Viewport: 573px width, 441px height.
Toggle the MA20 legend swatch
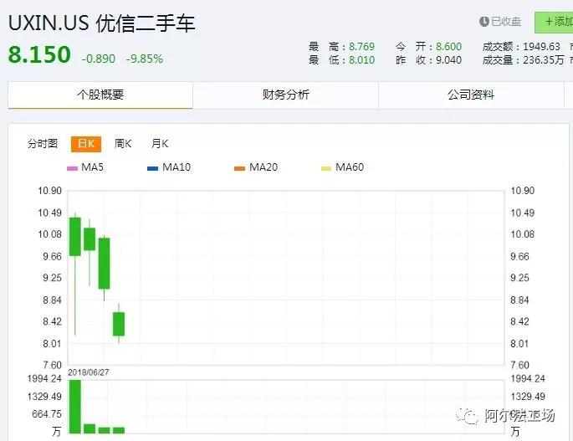pyautogui.click(x=239, y=168)
